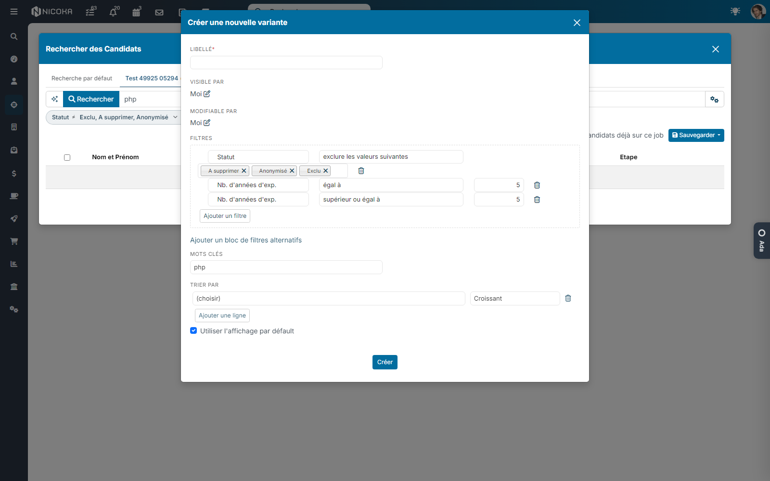Screen dimensions: 770x481
Task: Click the AI sparkle icon beside Rechercher
Action: pos(54,99)
